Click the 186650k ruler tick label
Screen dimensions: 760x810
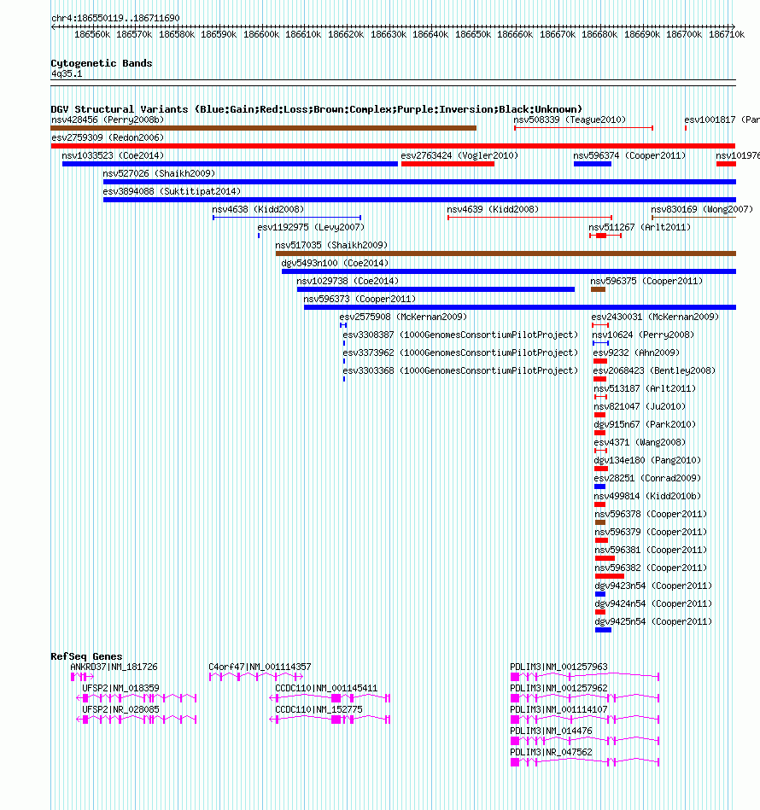point(473,35)
